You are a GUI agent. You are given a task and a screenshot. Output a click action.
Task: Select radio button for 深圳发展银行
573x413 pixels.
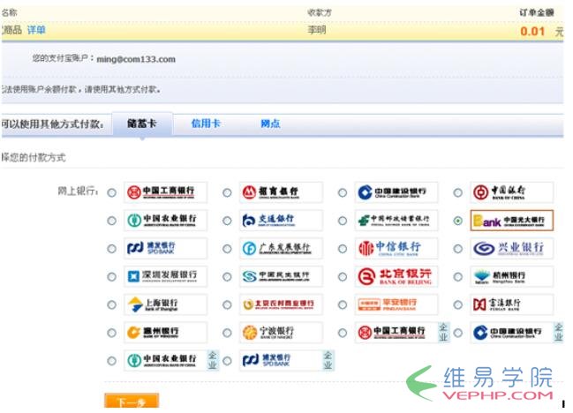point(112,277)
